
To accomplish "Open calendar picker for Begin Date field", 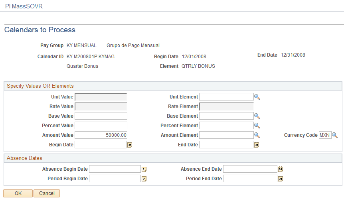I will coord(130,145).
